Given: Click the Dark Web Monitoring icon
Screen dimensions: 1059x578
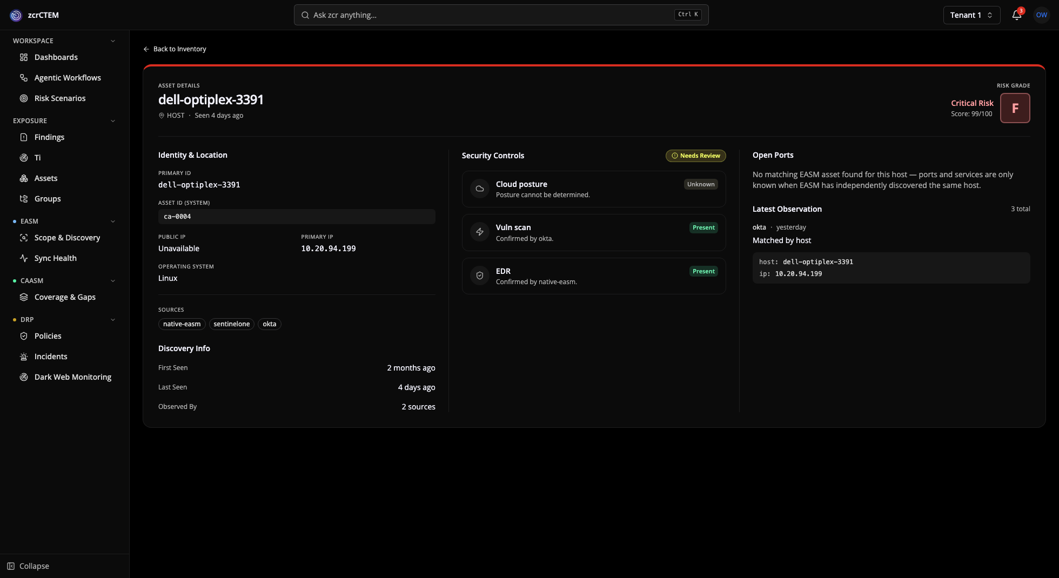Looking at the screenshot, I should coord(24,377).
